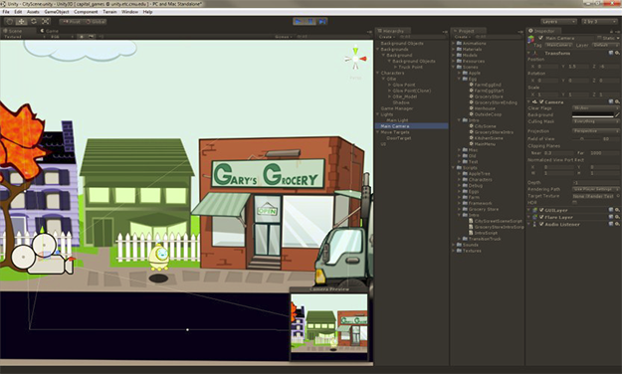Open the Gizmos dropdown in Scene view
Image resolution: width=622 pixels, height=374 pixels.
click(x=284, y=37)
